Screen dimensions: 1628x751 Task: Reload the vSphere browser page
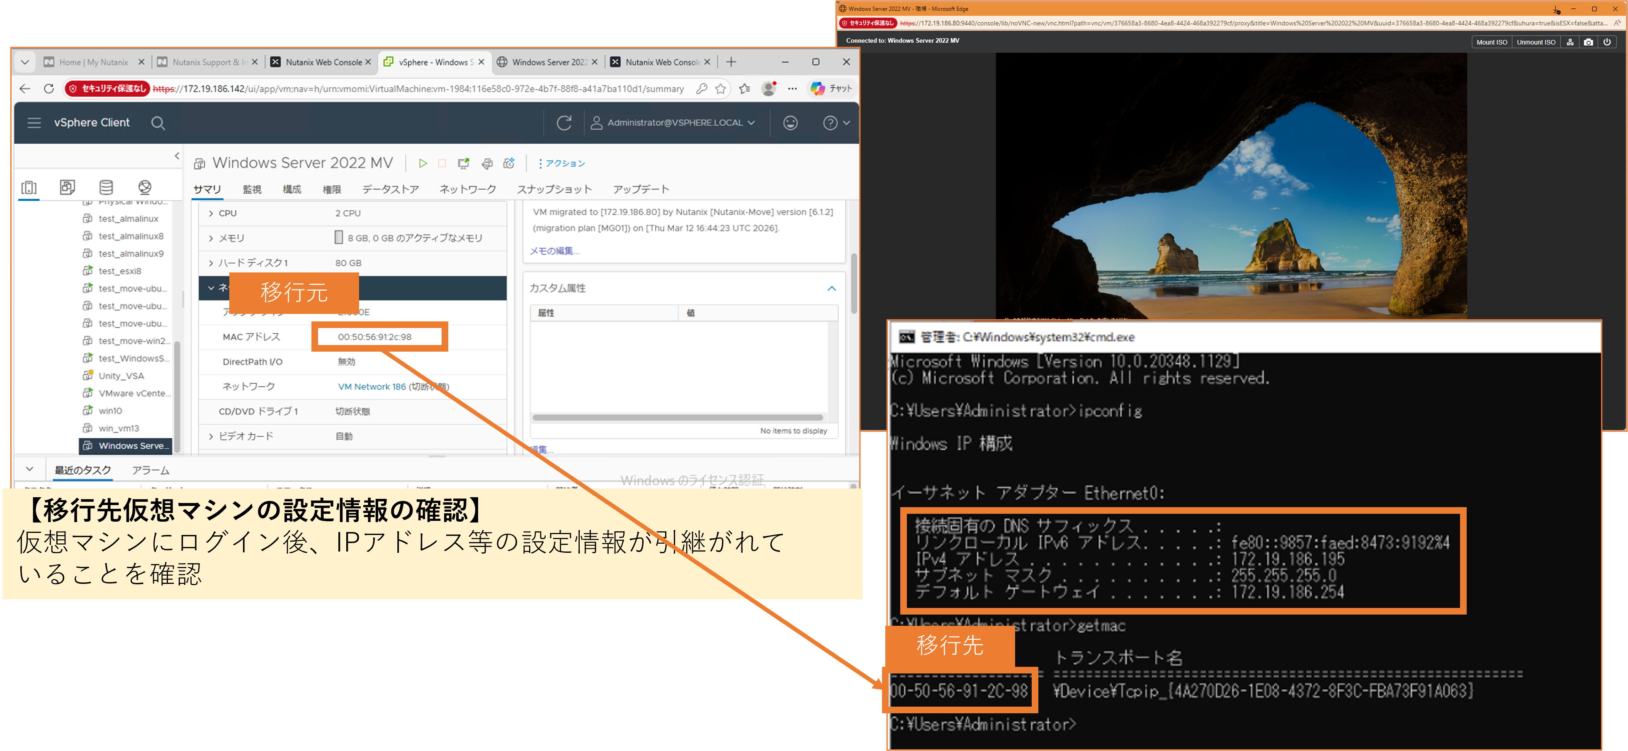tap(49, 88)
